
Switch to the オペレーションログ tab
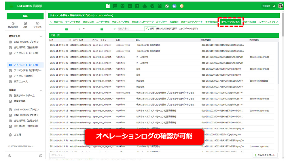coord(230,22)
